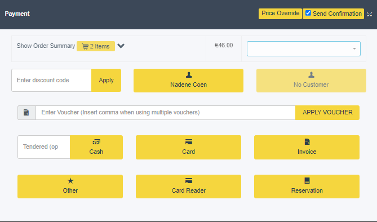Expand the order summary chevron

point(121,46)
